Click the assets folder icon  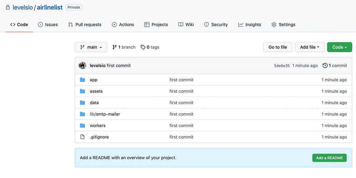[83, 91]
